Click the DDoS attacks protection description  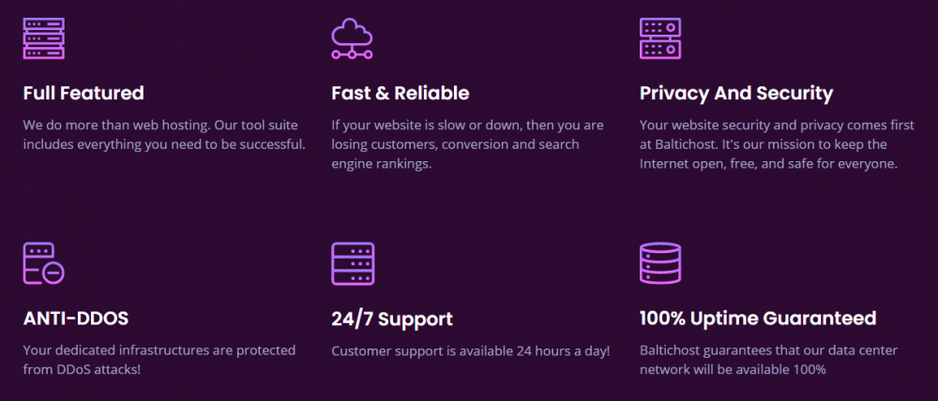tap(159, 360)
